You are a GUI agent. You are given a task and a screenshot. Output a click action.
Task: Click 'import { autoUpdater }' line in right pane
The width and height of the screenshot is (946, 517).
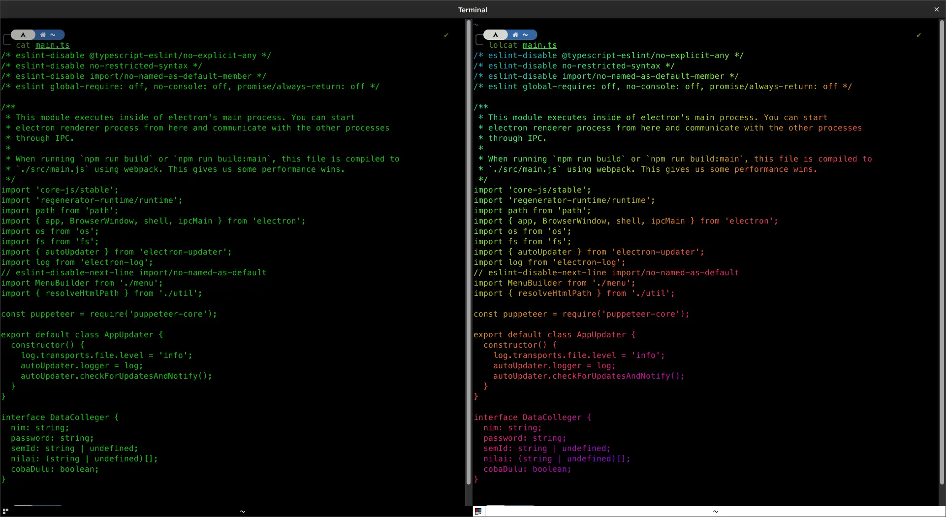589,252
